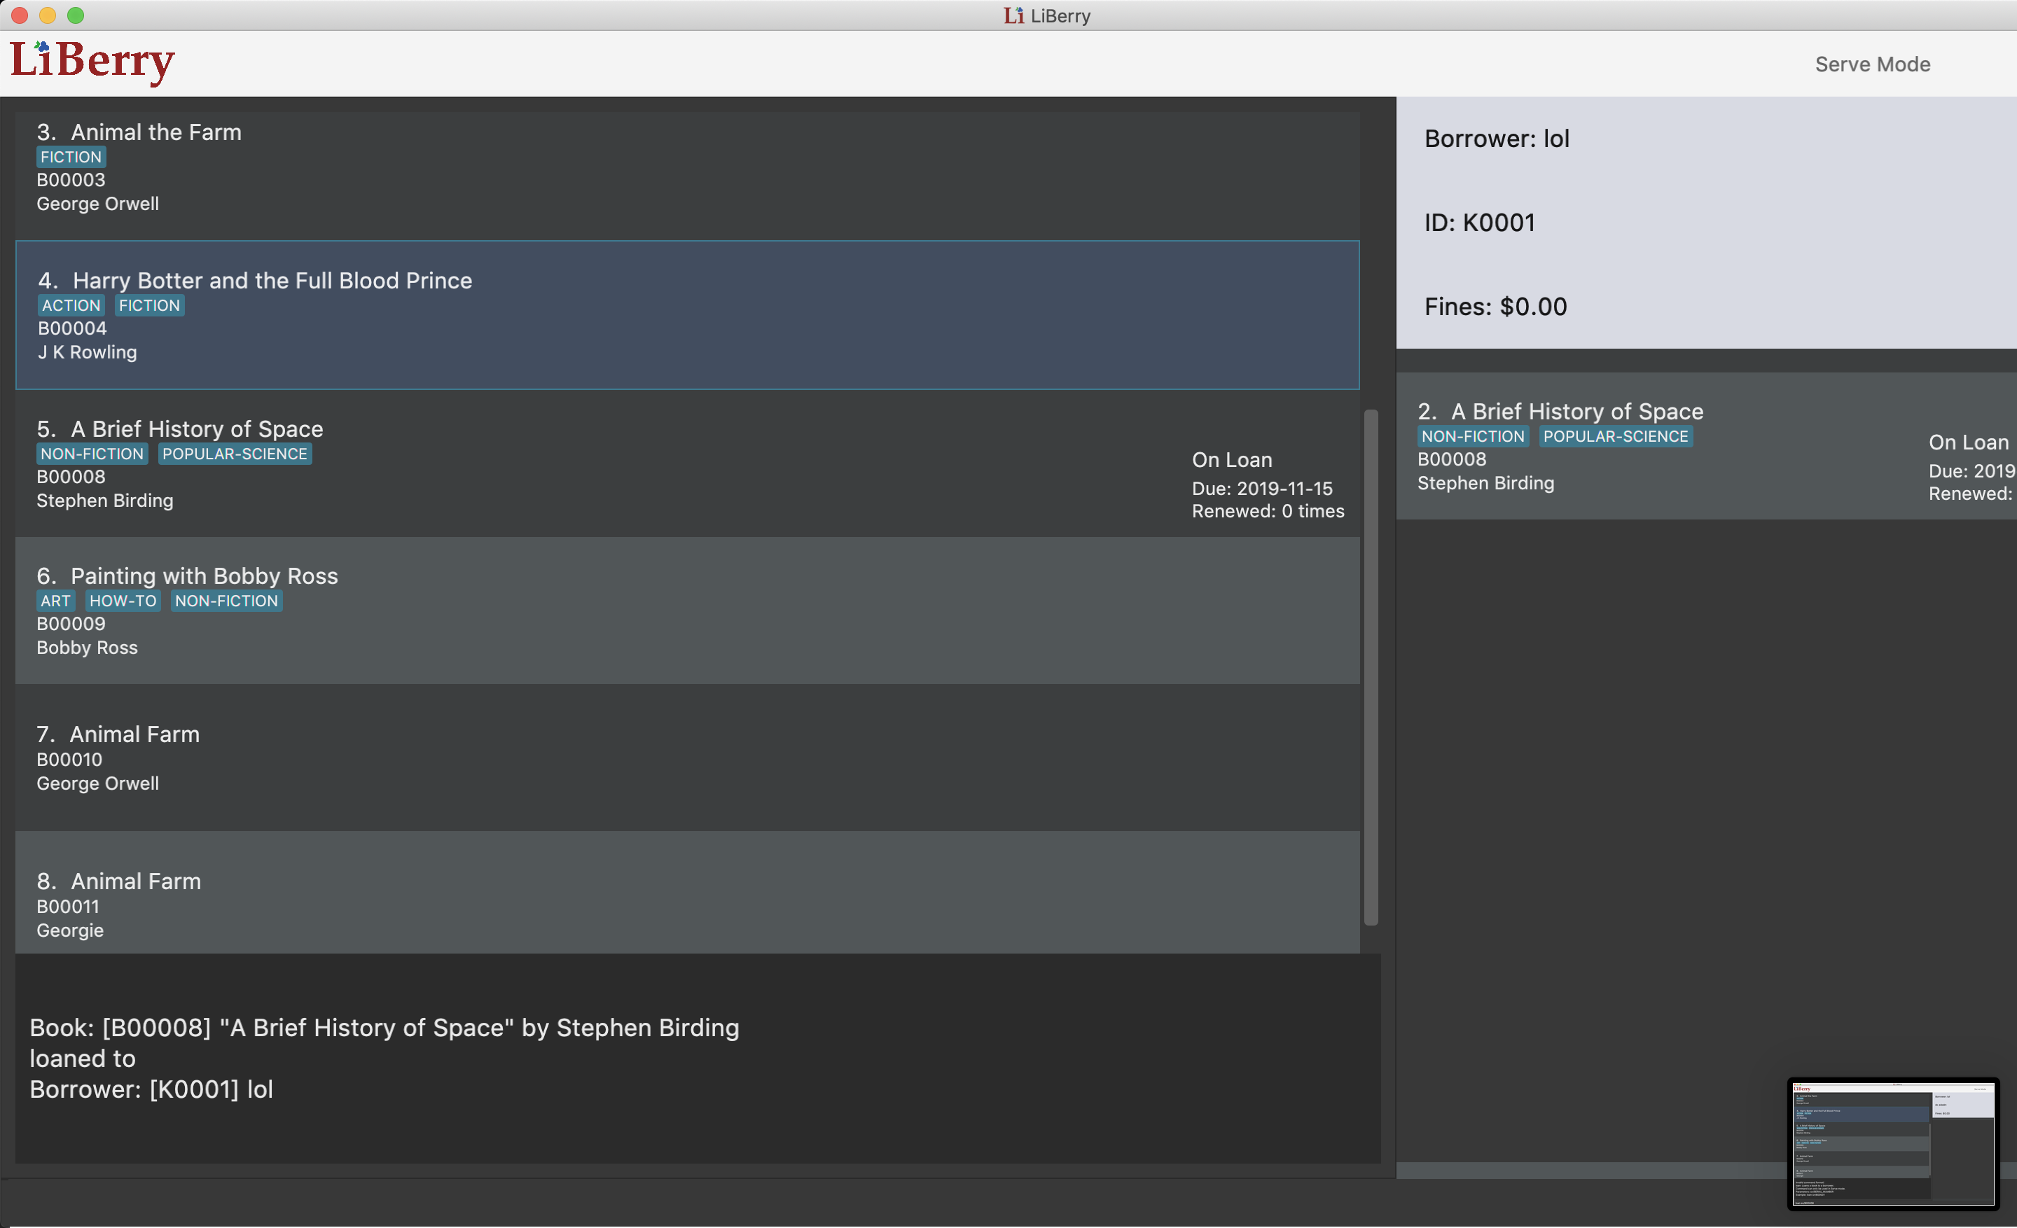Image resolution: width=2017 pixels, height=1228 pixels.
Task: Click the Serve Mode label
Action: (1872, 64)
